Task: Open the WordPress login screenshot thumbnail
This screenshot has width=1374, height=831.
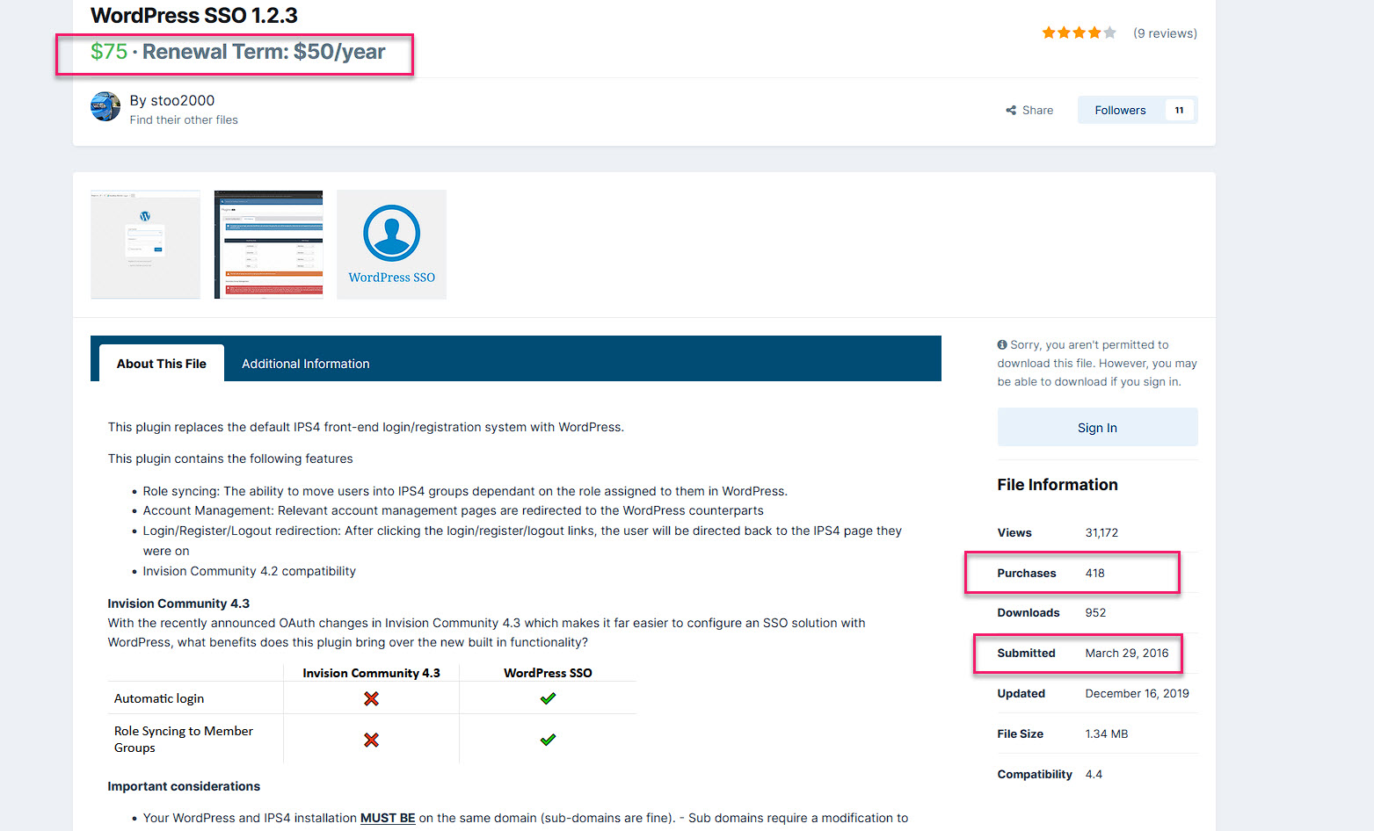Action: (x=145, y=244)
